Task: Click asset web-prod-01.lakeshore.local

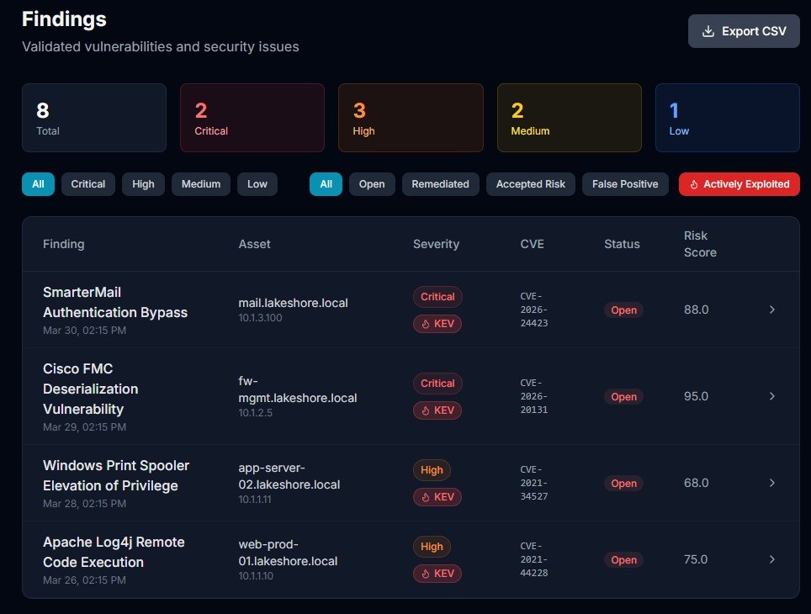Action: pos(288,553)
